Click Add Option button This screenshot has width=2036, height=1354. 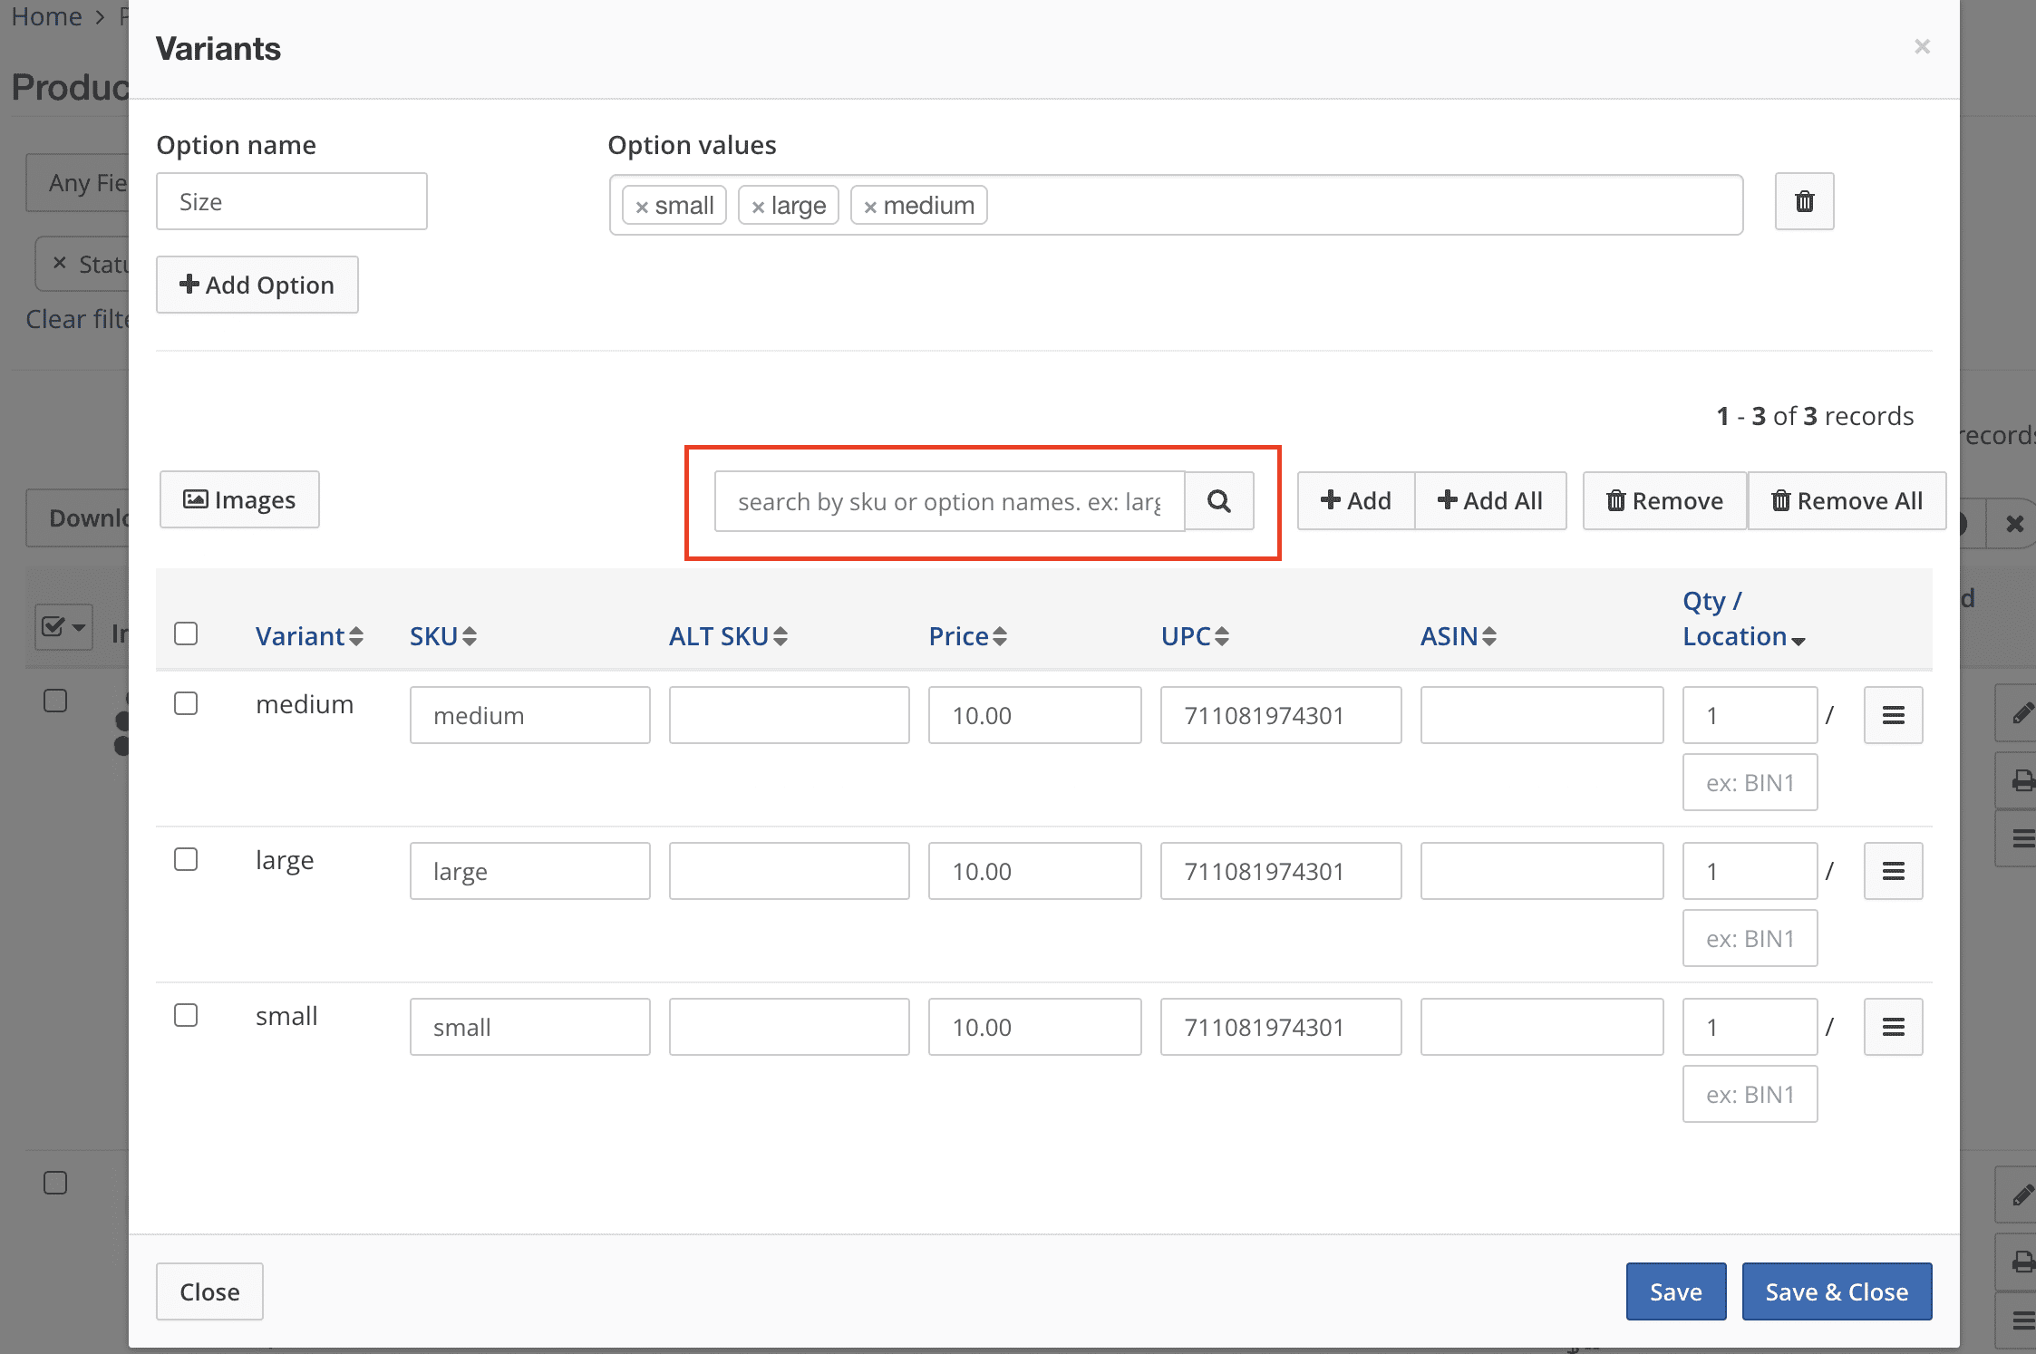(x=257, y=284)
